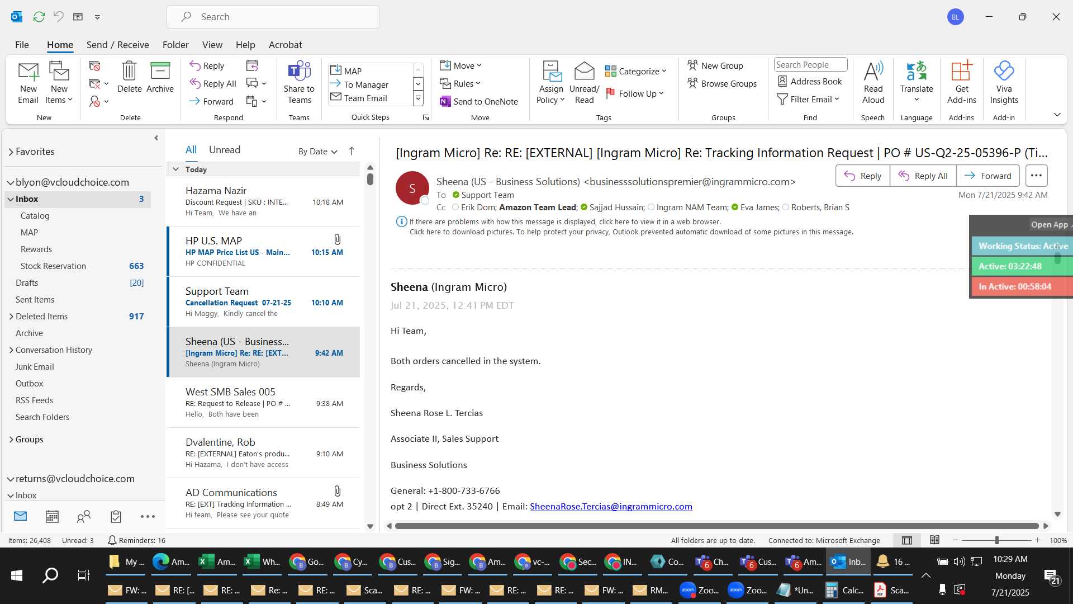Collapse the Today message group

point(175,169)
